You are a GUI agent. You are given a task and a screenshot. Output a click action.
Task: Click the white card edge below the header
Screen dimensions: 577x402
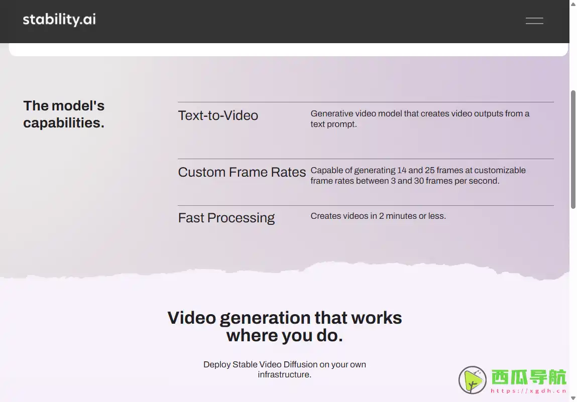288,50
